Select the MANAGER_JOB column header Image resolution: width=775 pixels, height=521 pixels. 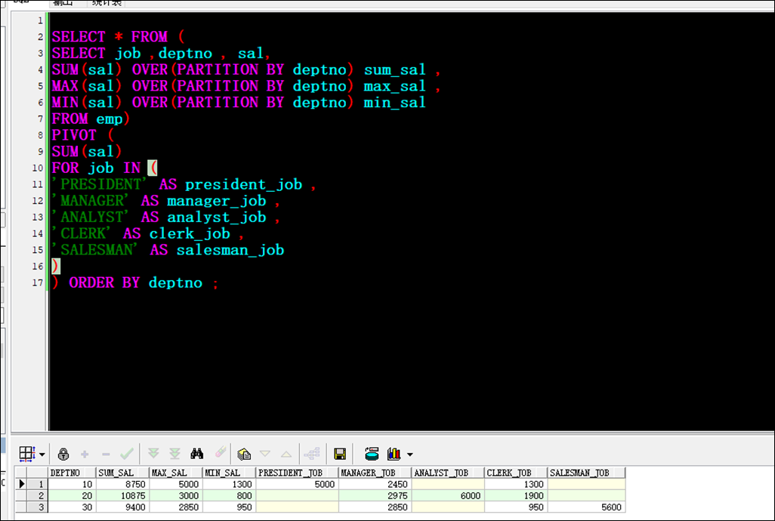(375, 473)
